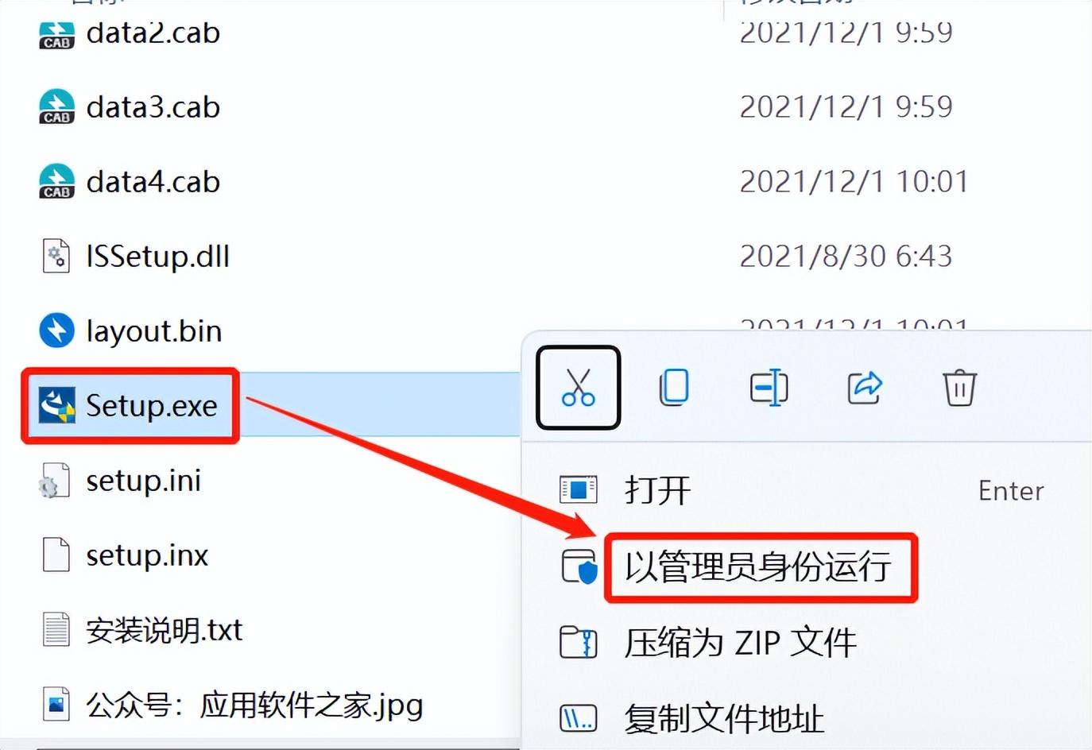Image resolution: width=1092 pixels, height=750 pixels.
Task: Select the setup.ini file
Action: pyautogui.click(x=143, y=481)
